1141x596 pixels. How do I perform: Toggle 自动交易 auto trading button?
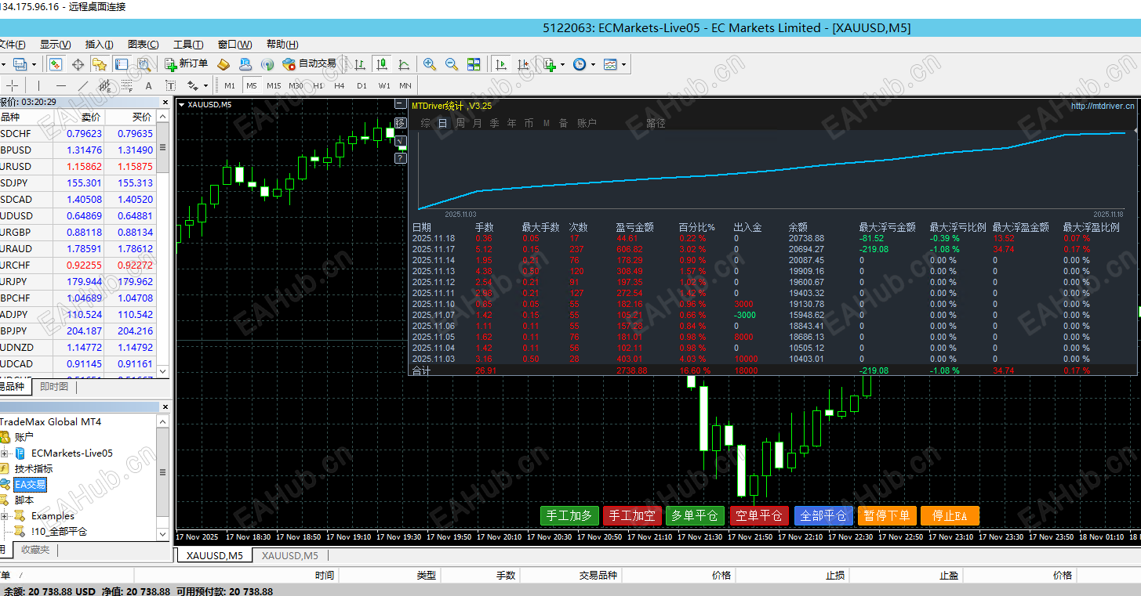[x=310, y=64]
